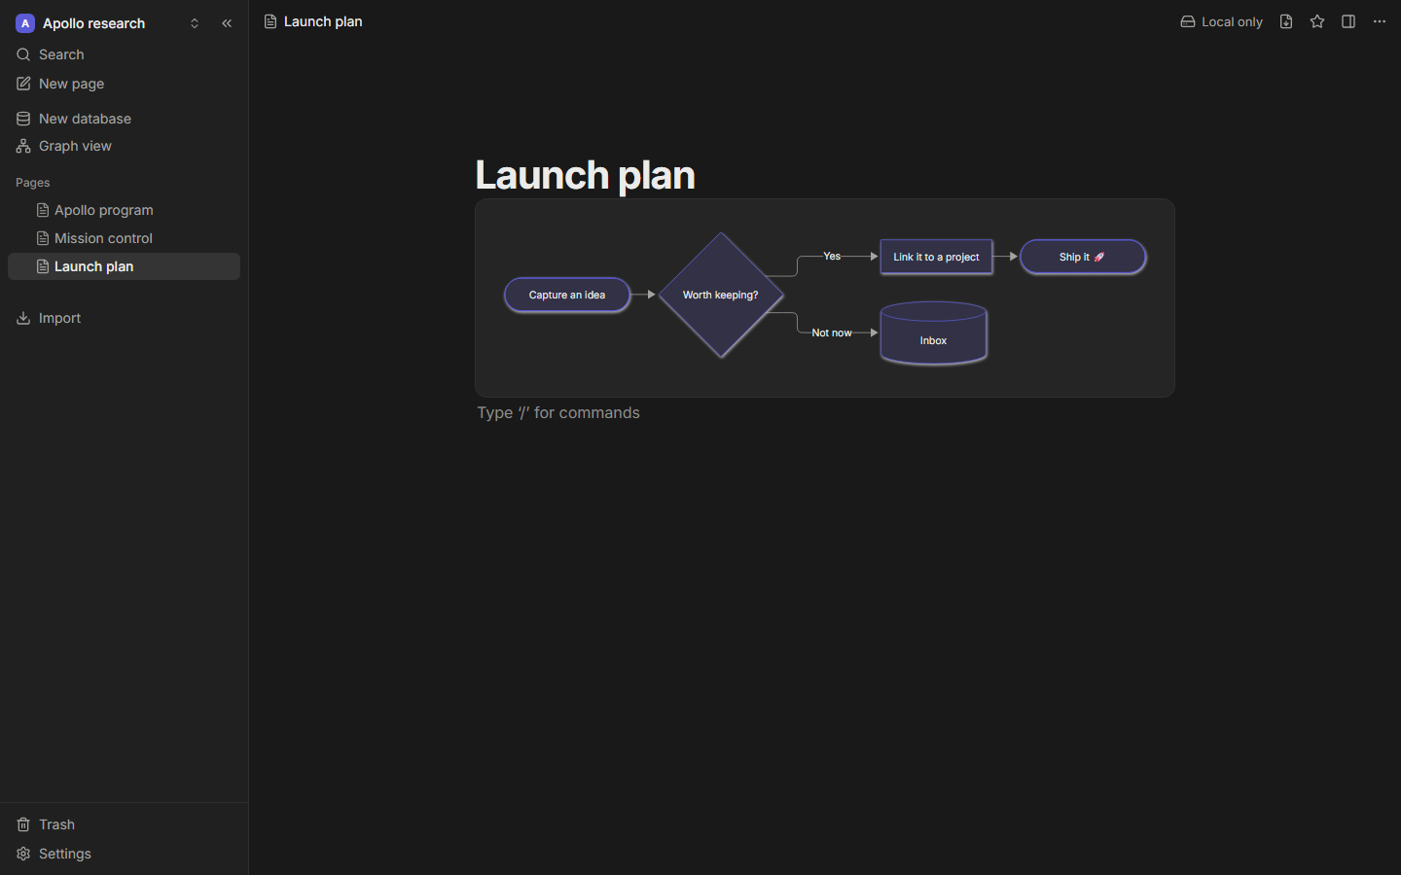Click the Launch plan page title heading
This screenshot has width=1401, height=875.
[x=585, y=175]
